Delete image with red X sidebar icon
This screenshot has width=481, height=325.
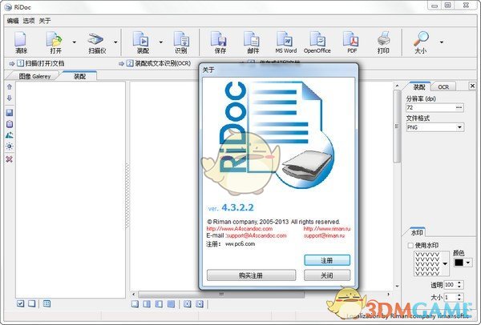pos(9,159)
